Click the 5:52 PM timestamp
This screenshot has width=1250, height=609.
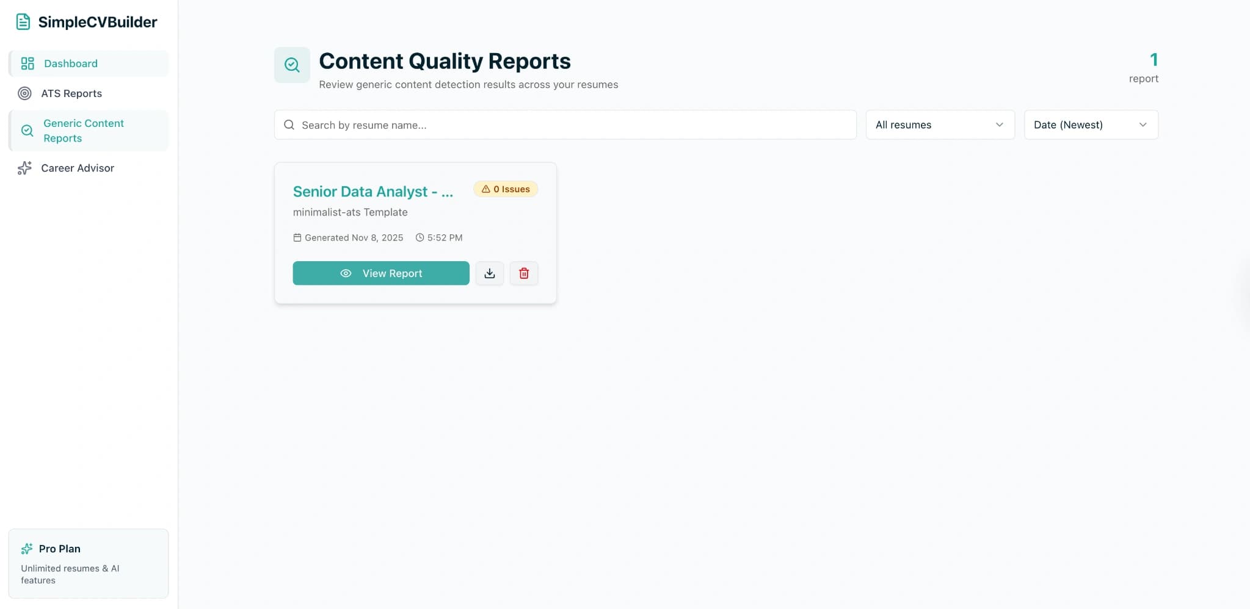[x=439, y=238]
